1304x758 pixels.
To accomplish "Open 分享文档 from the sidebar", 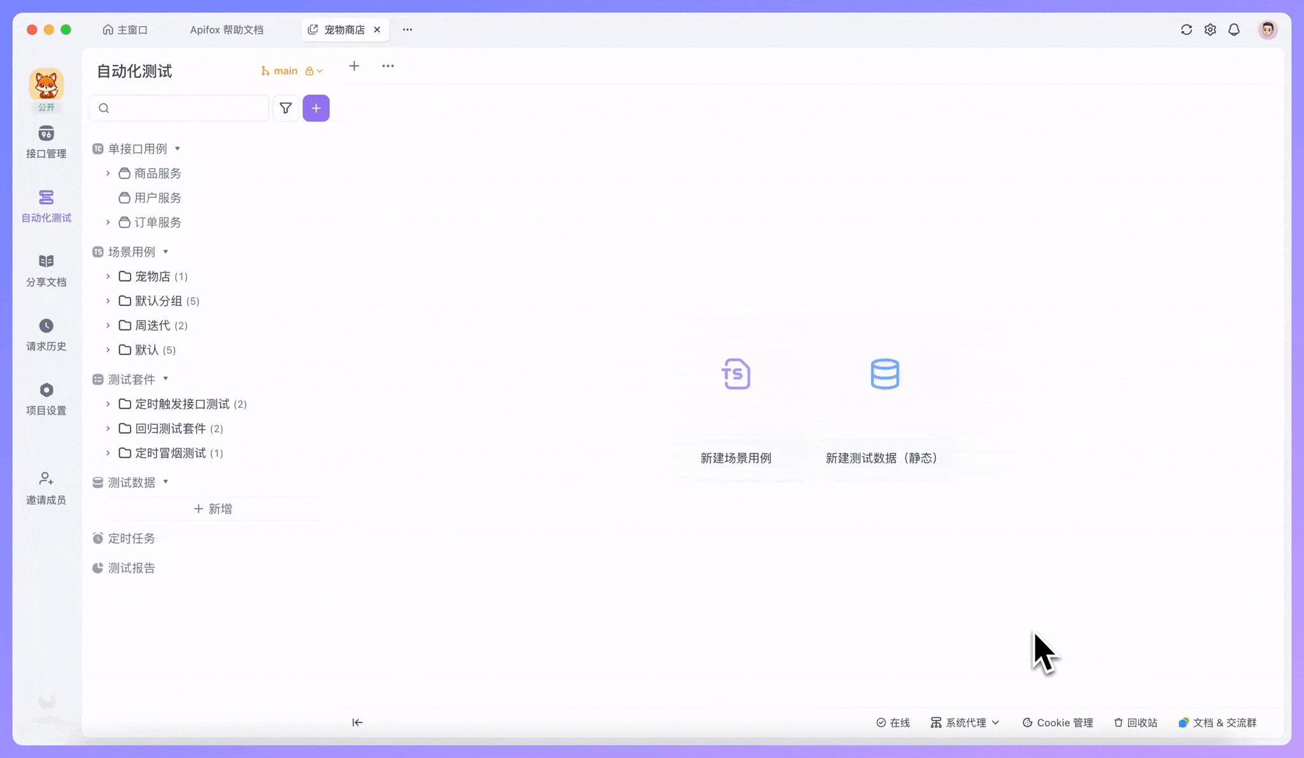I will (46, 270).
